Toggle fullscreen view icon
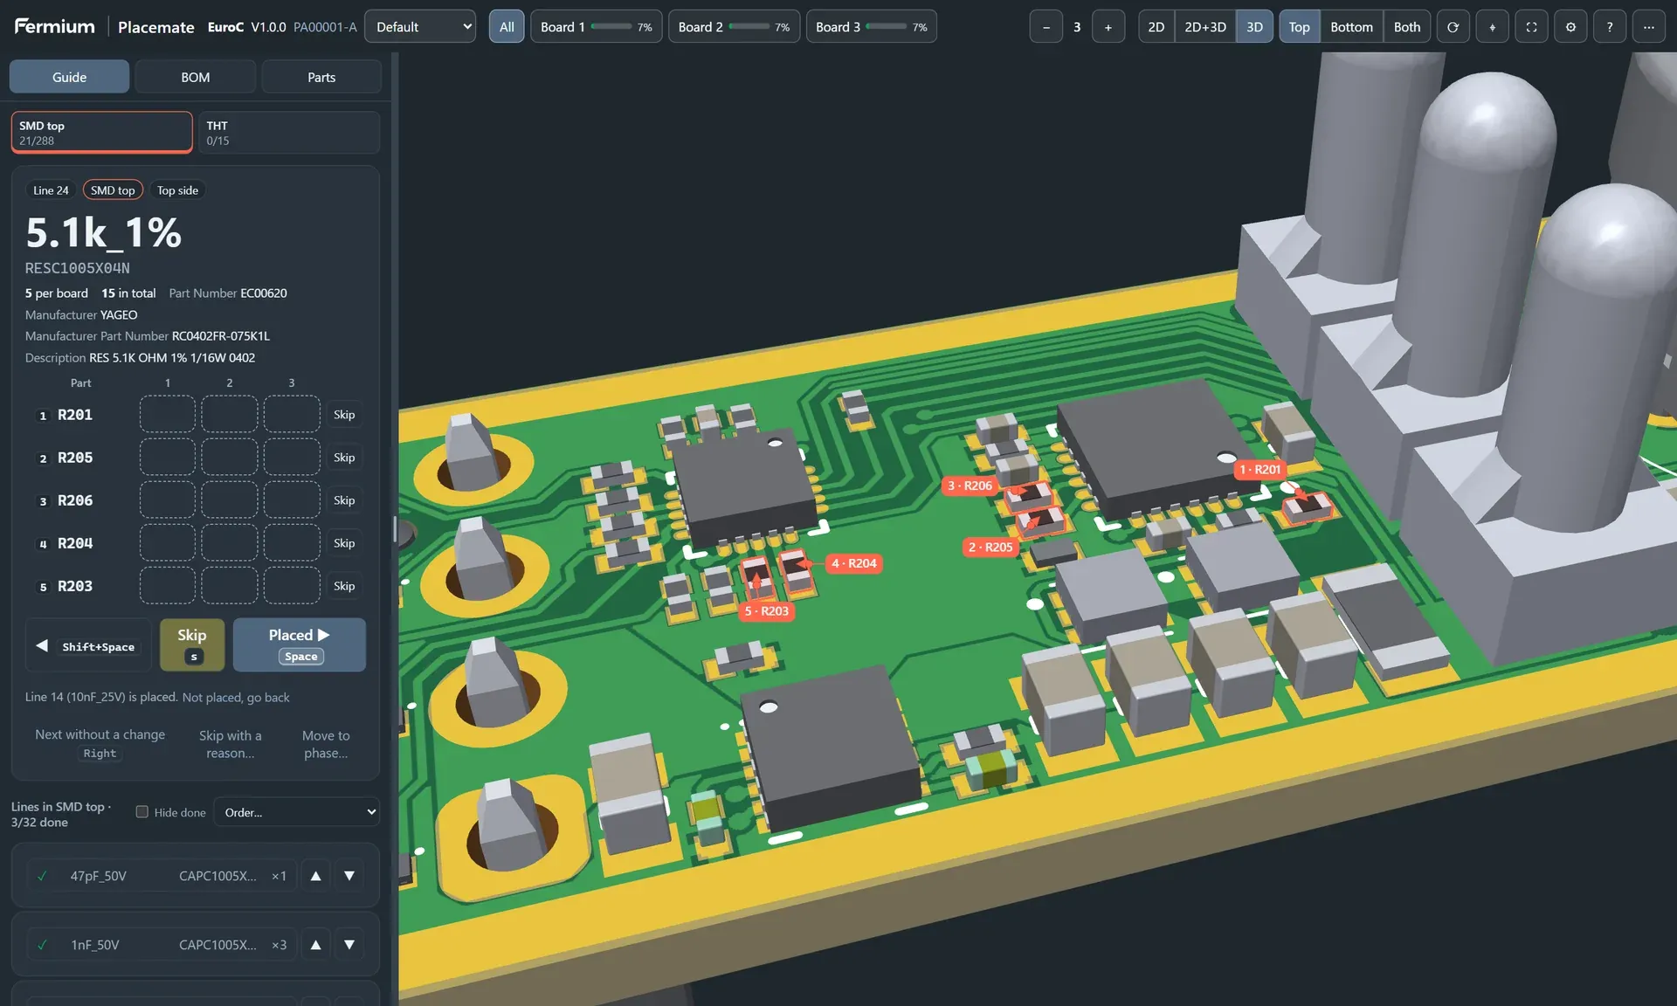This screenshot has height=1006, width=1677. [x=1531, y=27]
